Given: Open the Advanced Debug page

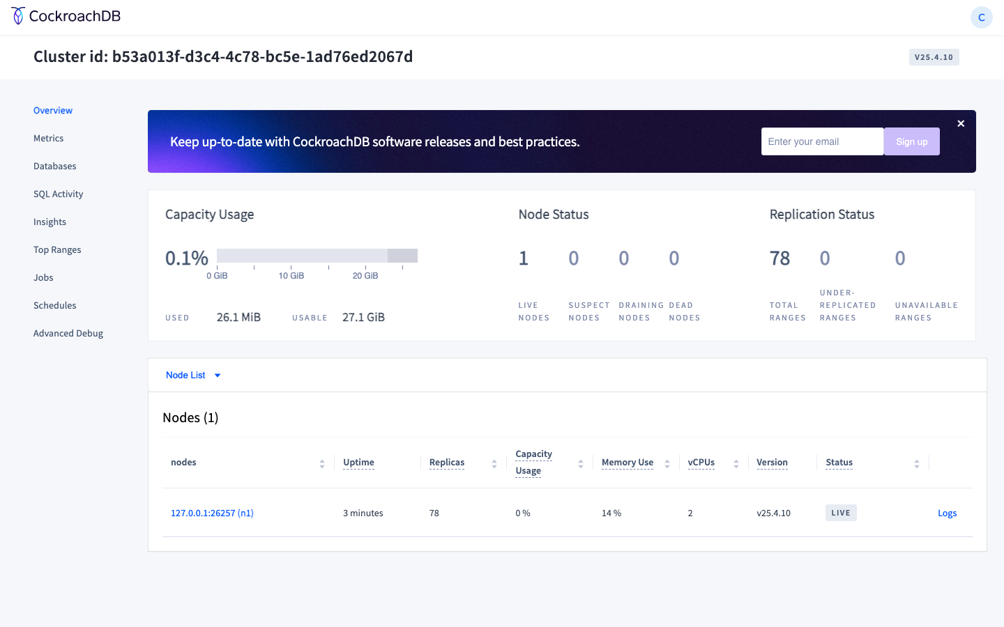Looking at the screenshot, I should 68,333.
